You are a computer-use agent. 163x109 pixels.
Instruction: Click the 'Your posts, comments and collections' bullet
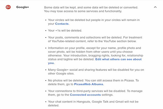pos(95,39)
